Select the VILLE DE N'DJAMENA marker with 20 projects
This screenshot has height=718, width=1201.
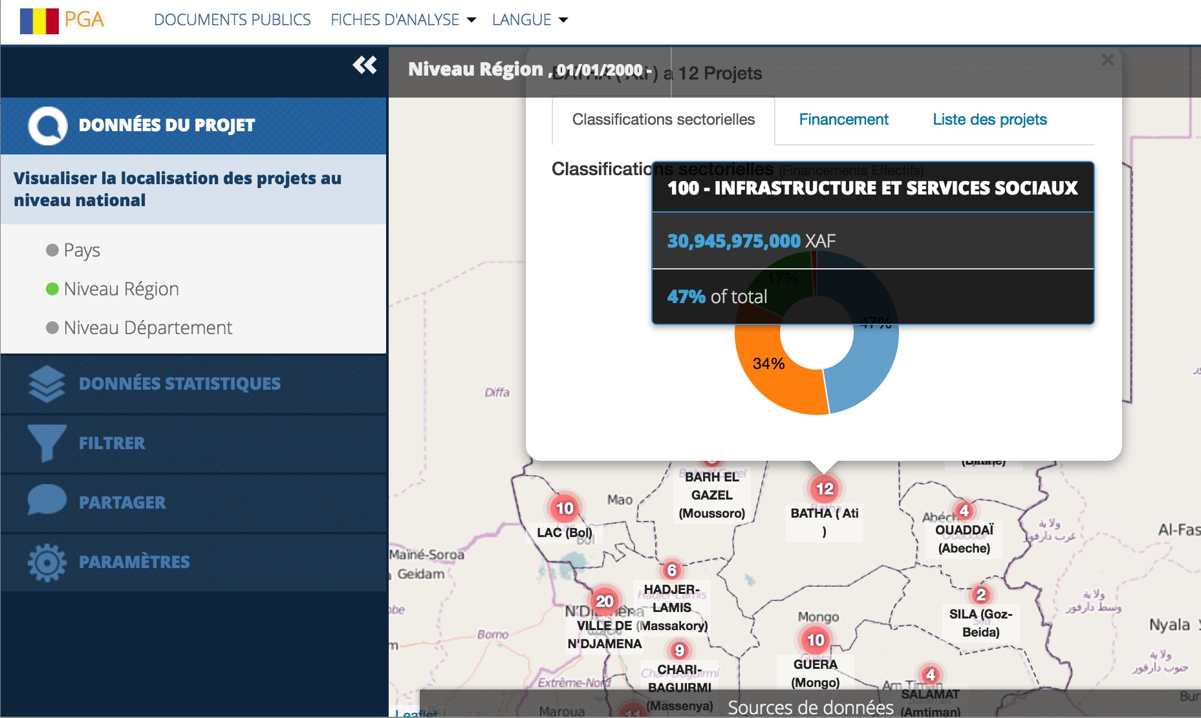pyautogui.click(x=604, y=600)
